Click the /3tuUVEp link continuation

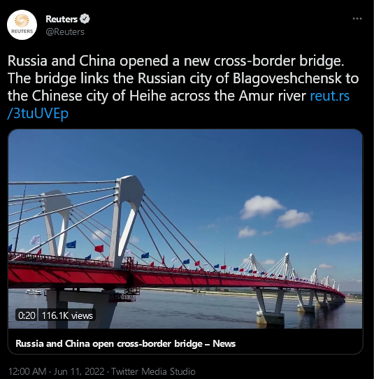[38, 113]
